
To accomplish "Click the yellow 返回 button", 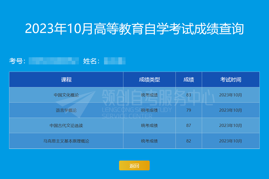I will 134,166.
